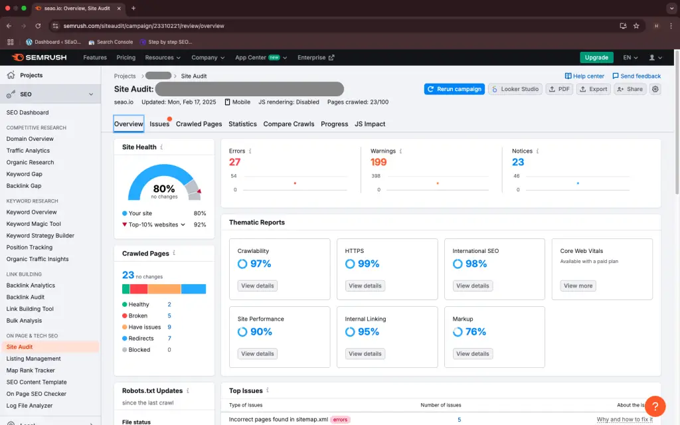View details for the Markup report
The height and width of the screenshot is (425, 680).
pos(472,354)
